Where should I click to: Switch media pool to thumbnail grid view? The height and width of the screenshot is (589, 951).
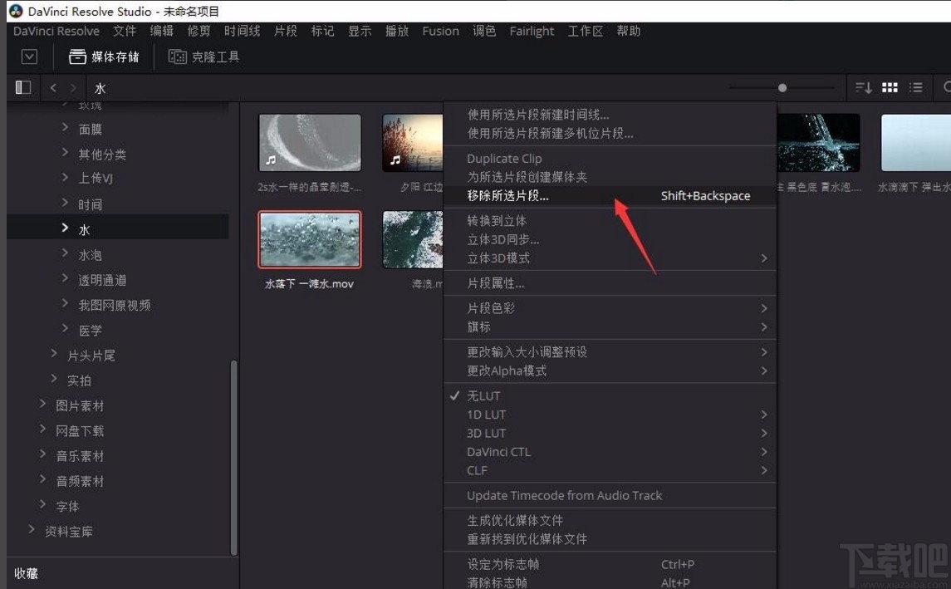point(890,87)
